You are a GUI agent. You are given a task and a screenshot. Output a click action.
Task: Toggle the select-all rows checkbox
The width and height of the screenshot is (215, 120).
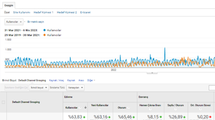point(4,102)
